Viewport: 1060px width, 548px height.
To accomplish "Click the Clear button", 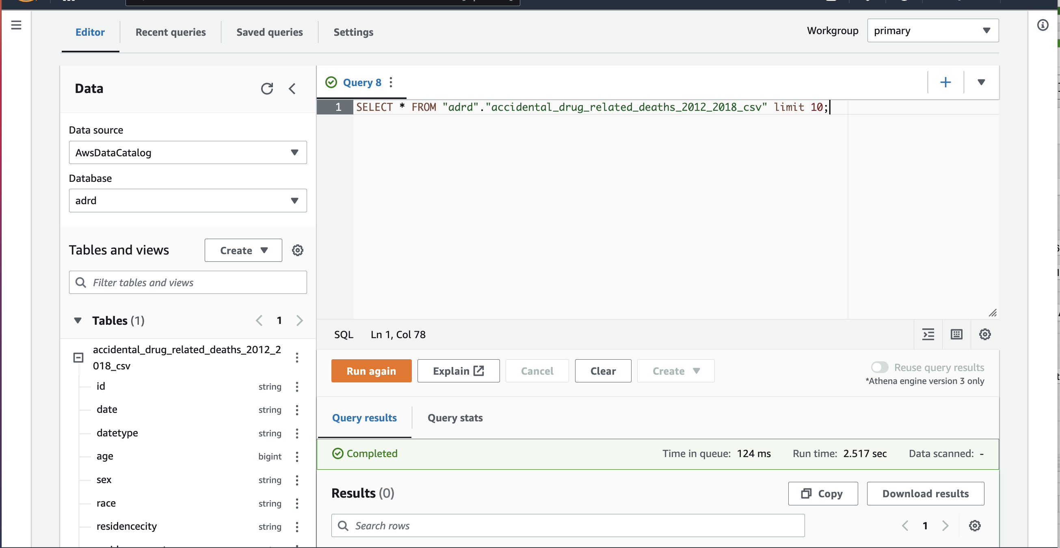I will point(603,371).
